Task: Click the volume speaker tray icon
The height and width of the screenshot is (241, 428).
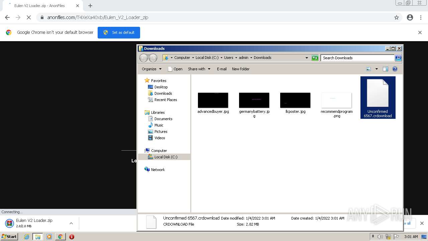Action: (380, 237)
